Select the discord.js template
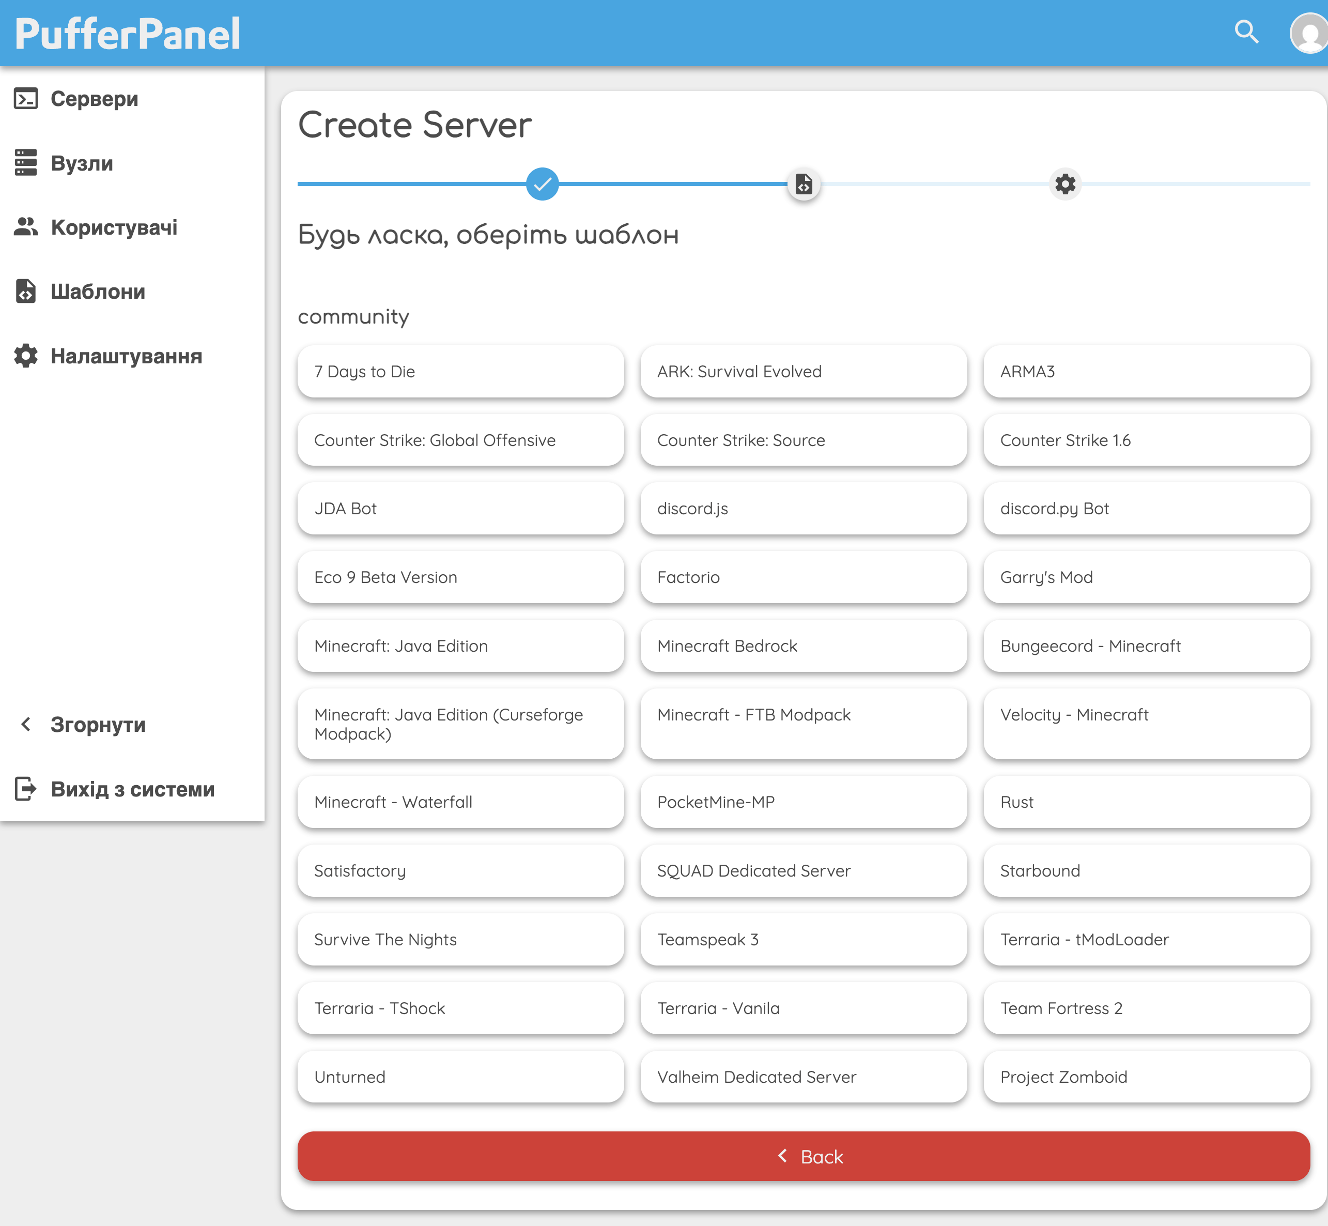 (804, 509)
